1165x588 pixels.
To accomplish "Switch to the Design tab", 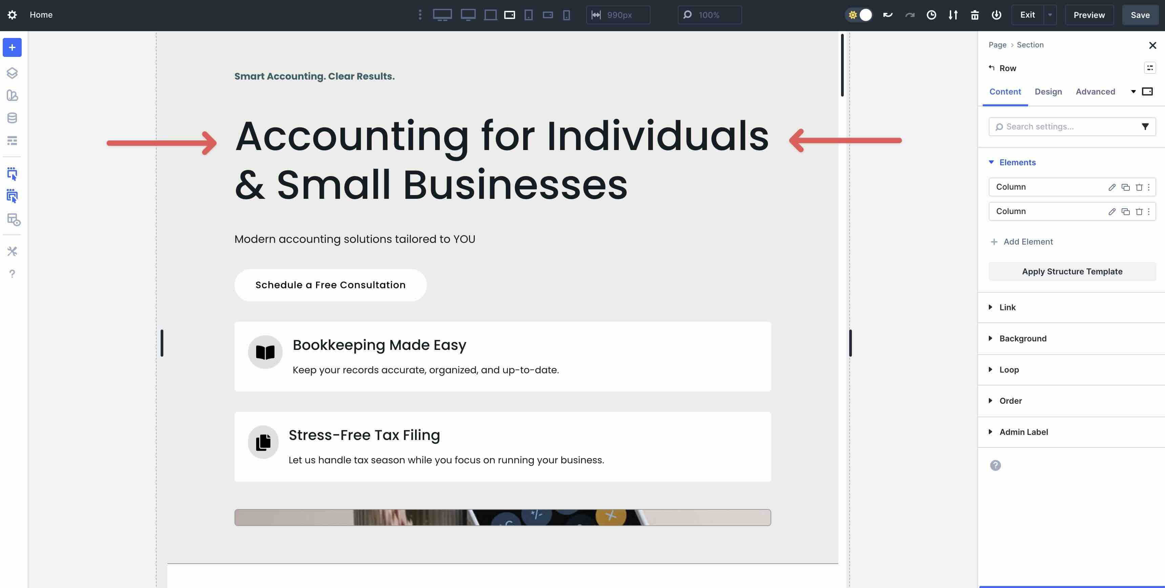I will [1048, 92].
